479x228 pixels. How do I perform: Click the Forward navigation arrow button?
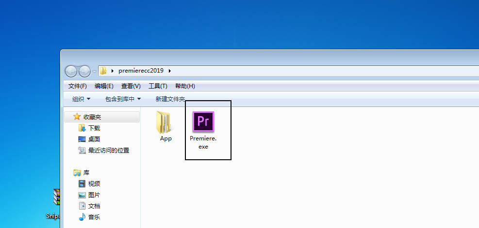[84, 71]
